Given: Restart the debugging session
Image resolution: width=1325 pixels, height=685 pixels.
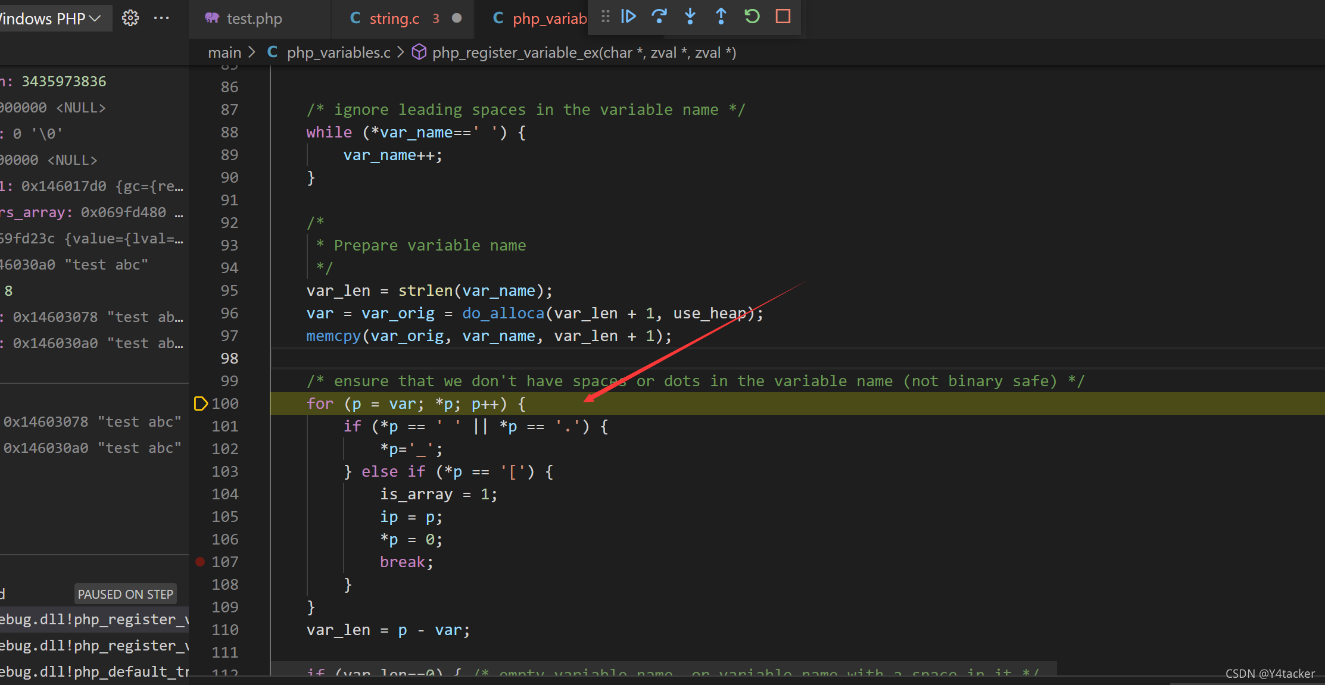Looking at the screenshot, I should (752, 17).
